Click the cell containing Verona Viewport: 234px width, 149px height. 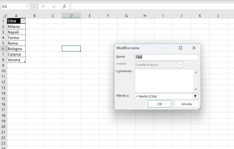pos(16,60)
